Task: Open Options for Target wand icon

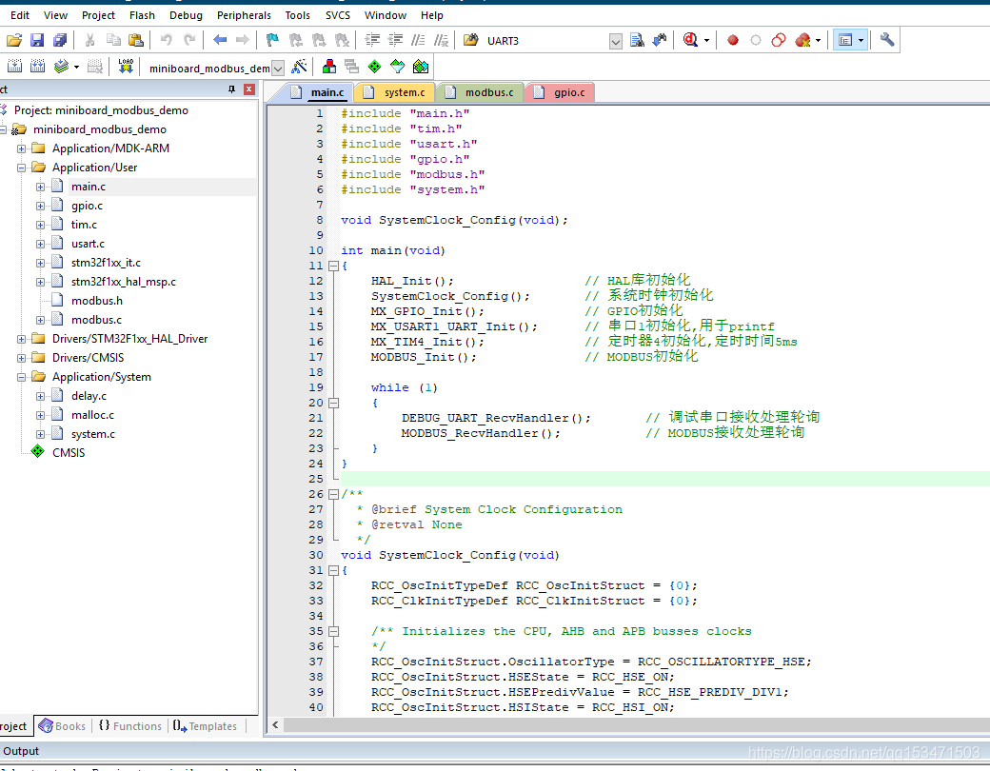Action: tap(299, 67)
